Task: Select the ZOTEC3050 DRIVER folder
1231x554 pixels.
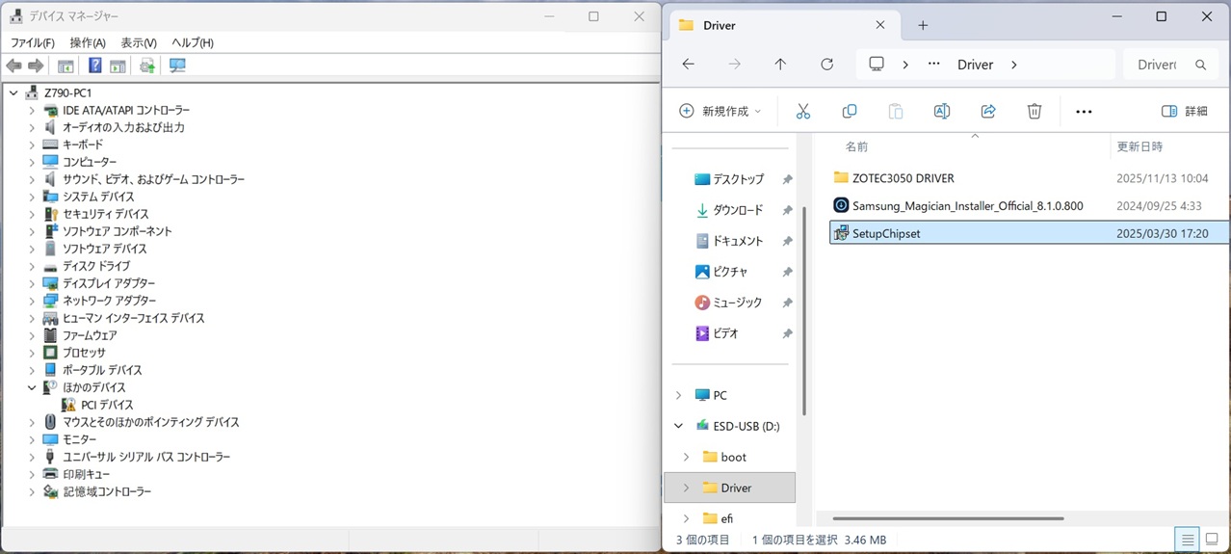Action: (903, 178)
